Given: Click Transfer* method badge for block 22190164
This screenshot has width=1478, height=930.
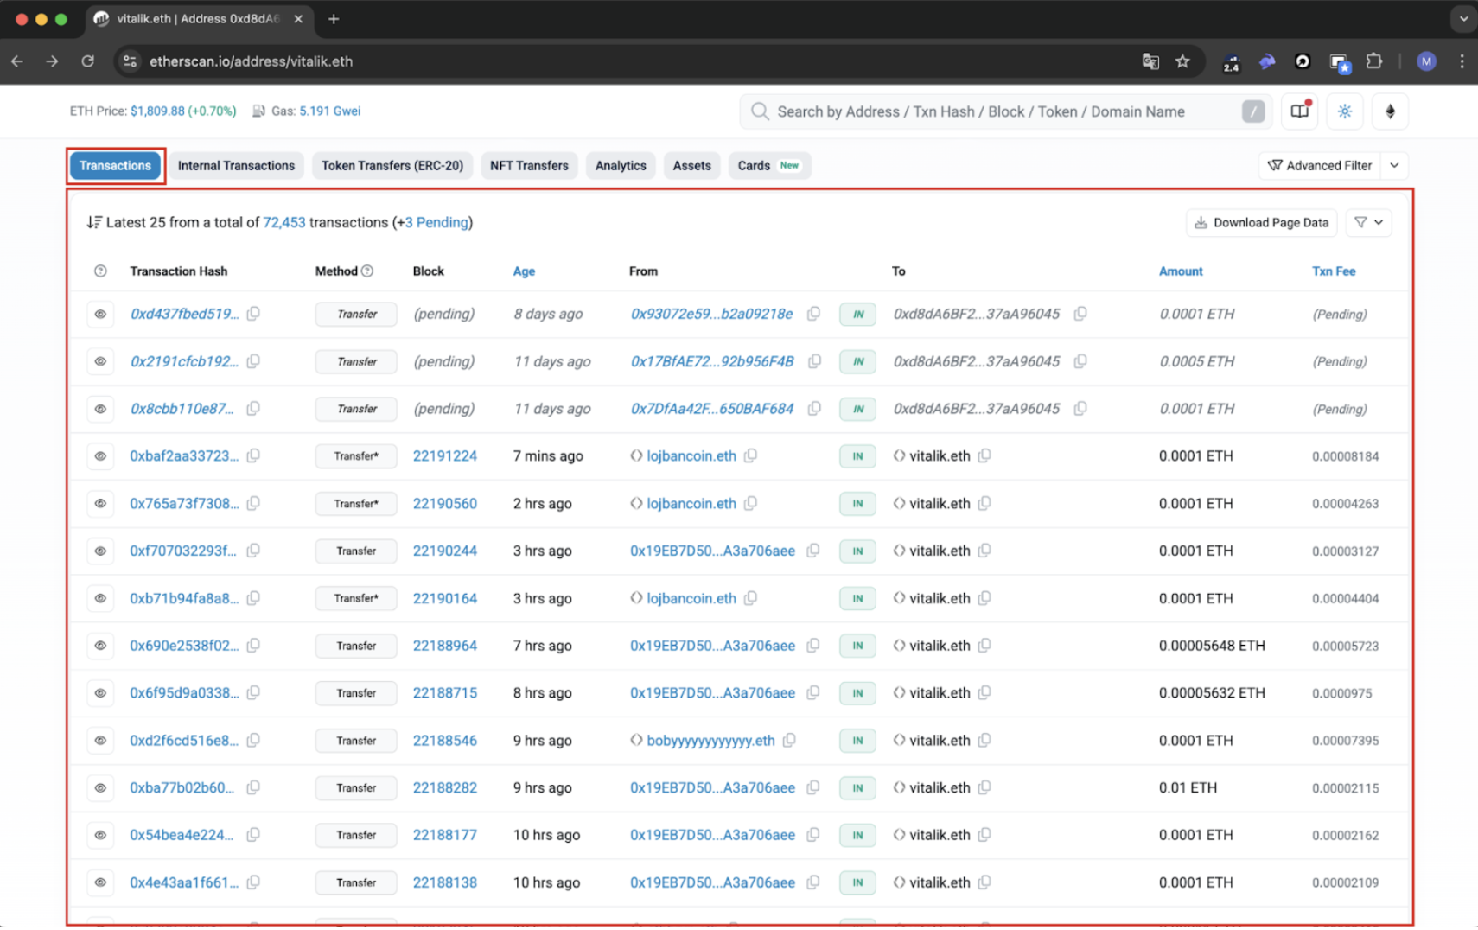Looking at the screenshot, I should click(x=356, y=598).
